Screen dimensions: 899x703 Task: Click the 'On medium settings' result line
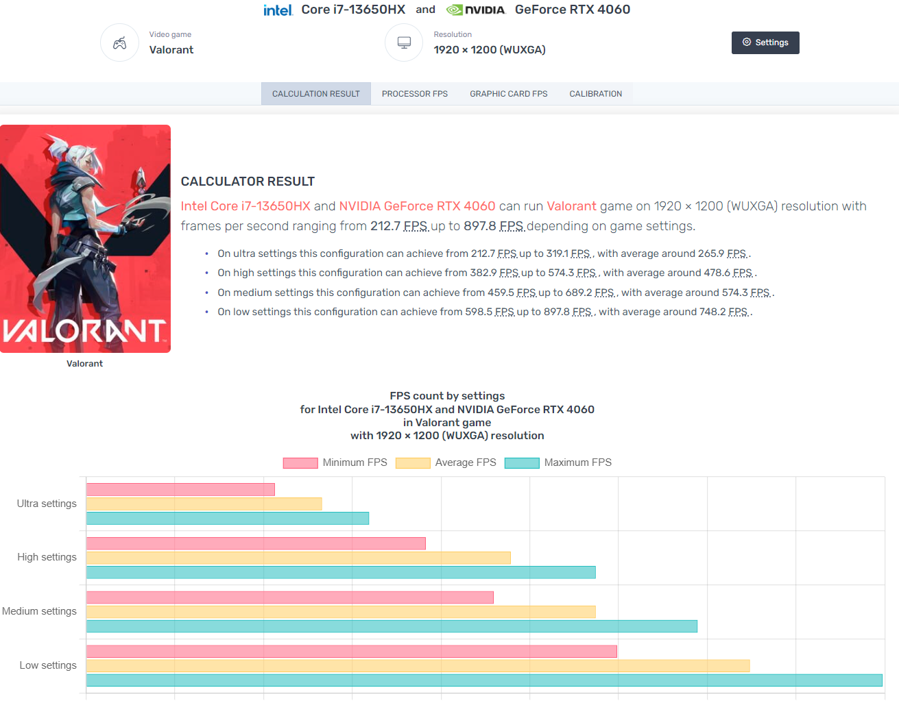(x=496, y=293)
